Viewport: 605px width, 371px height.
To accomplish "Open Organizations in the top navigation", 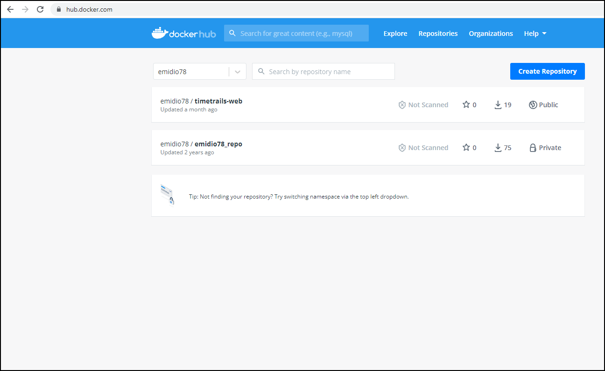I will coord(491,34).
